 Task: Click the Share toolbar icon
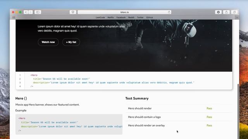[x=226, y=12]
